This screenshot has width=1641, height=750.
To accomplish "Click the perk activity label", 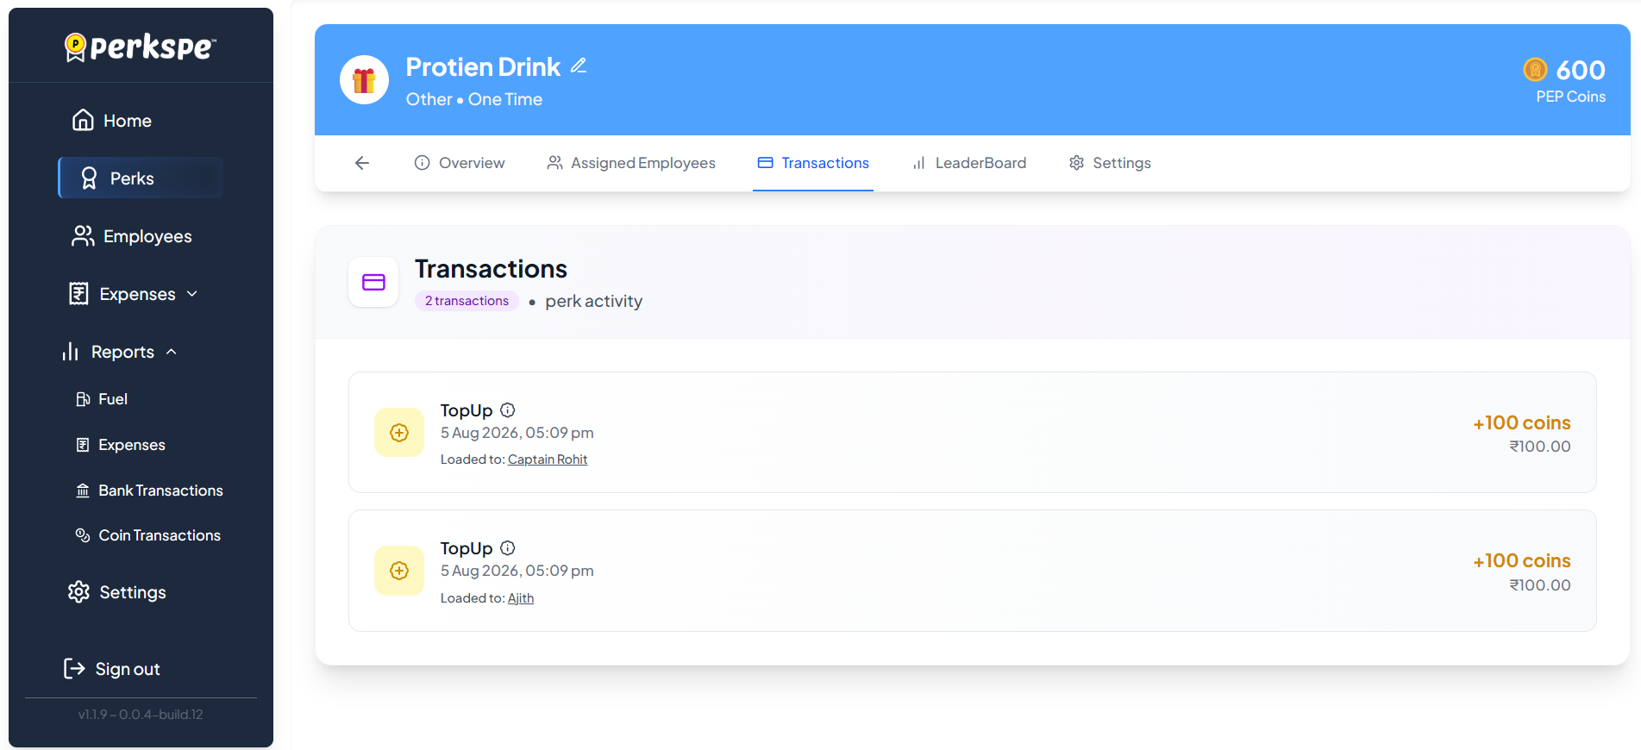I will click(594, 301).
